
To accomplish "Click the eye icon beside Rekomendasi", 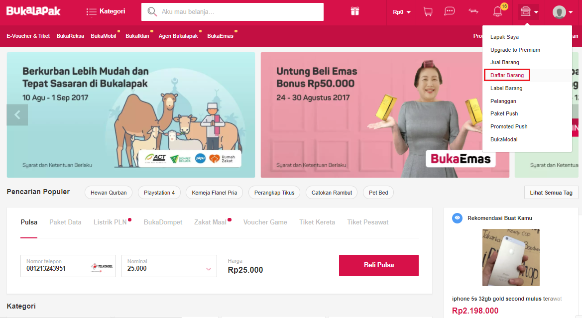I will coord(457,218).
